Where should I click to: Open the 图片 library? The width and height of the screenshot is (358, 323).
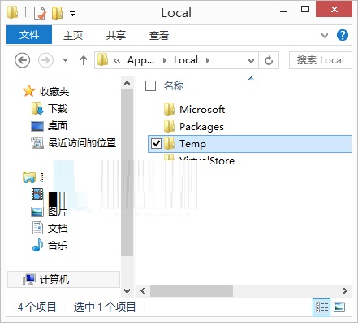click(58, 212)
